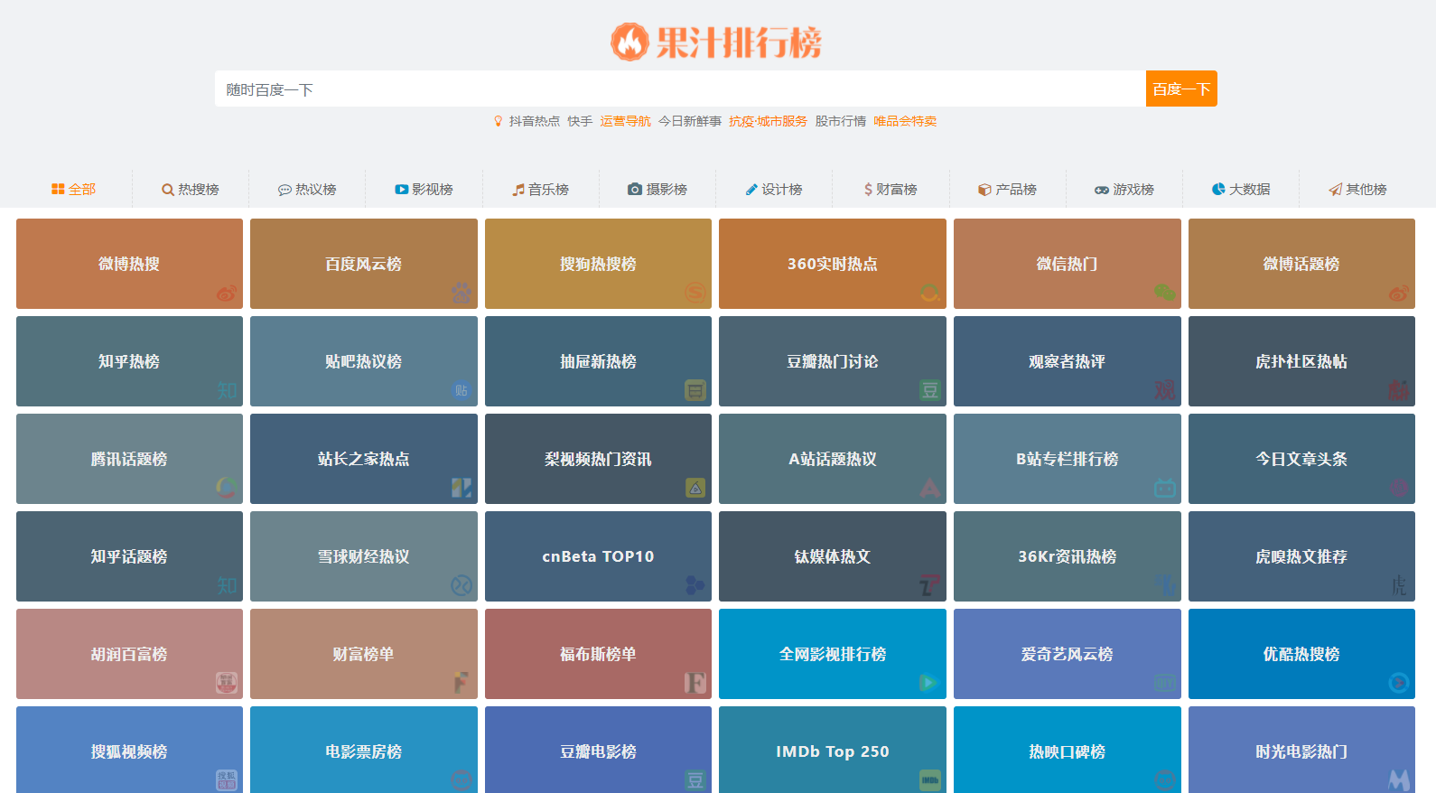Viewport: 1436px width, 793px height.
Task: Click the 百度一下 search button
Action: click(x=1181, y=89)
